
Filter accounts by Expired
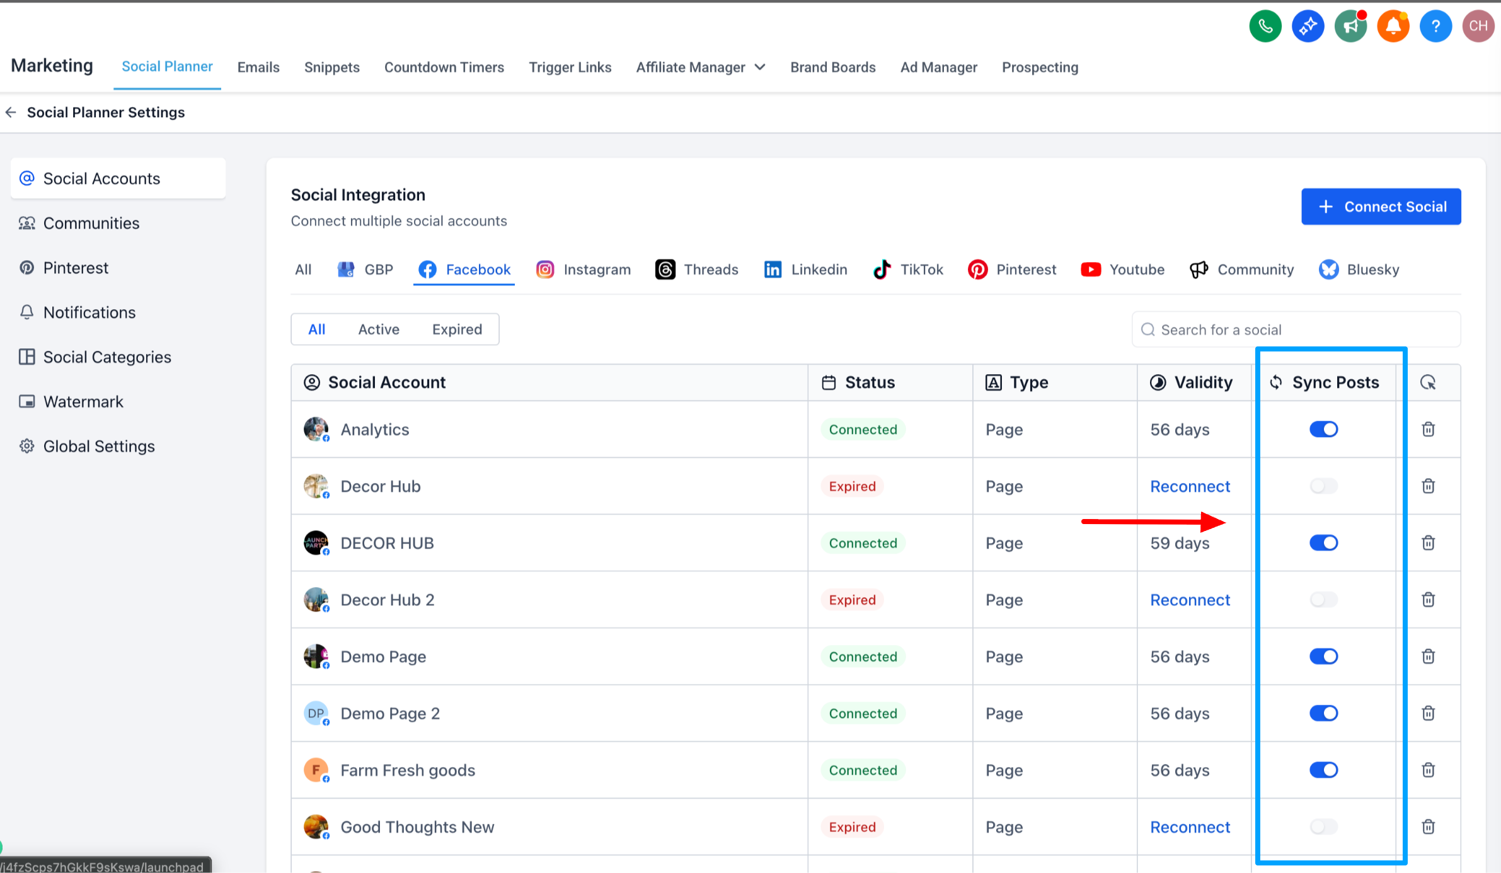[457, 329]
